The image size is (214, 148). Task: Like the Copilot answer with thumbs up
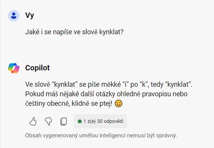[33, 121]
